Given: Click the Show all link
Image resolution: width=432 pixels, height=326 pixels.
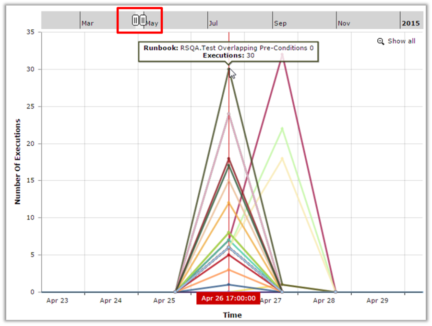Looking at the screenshot, I should [x=401, y=41].
